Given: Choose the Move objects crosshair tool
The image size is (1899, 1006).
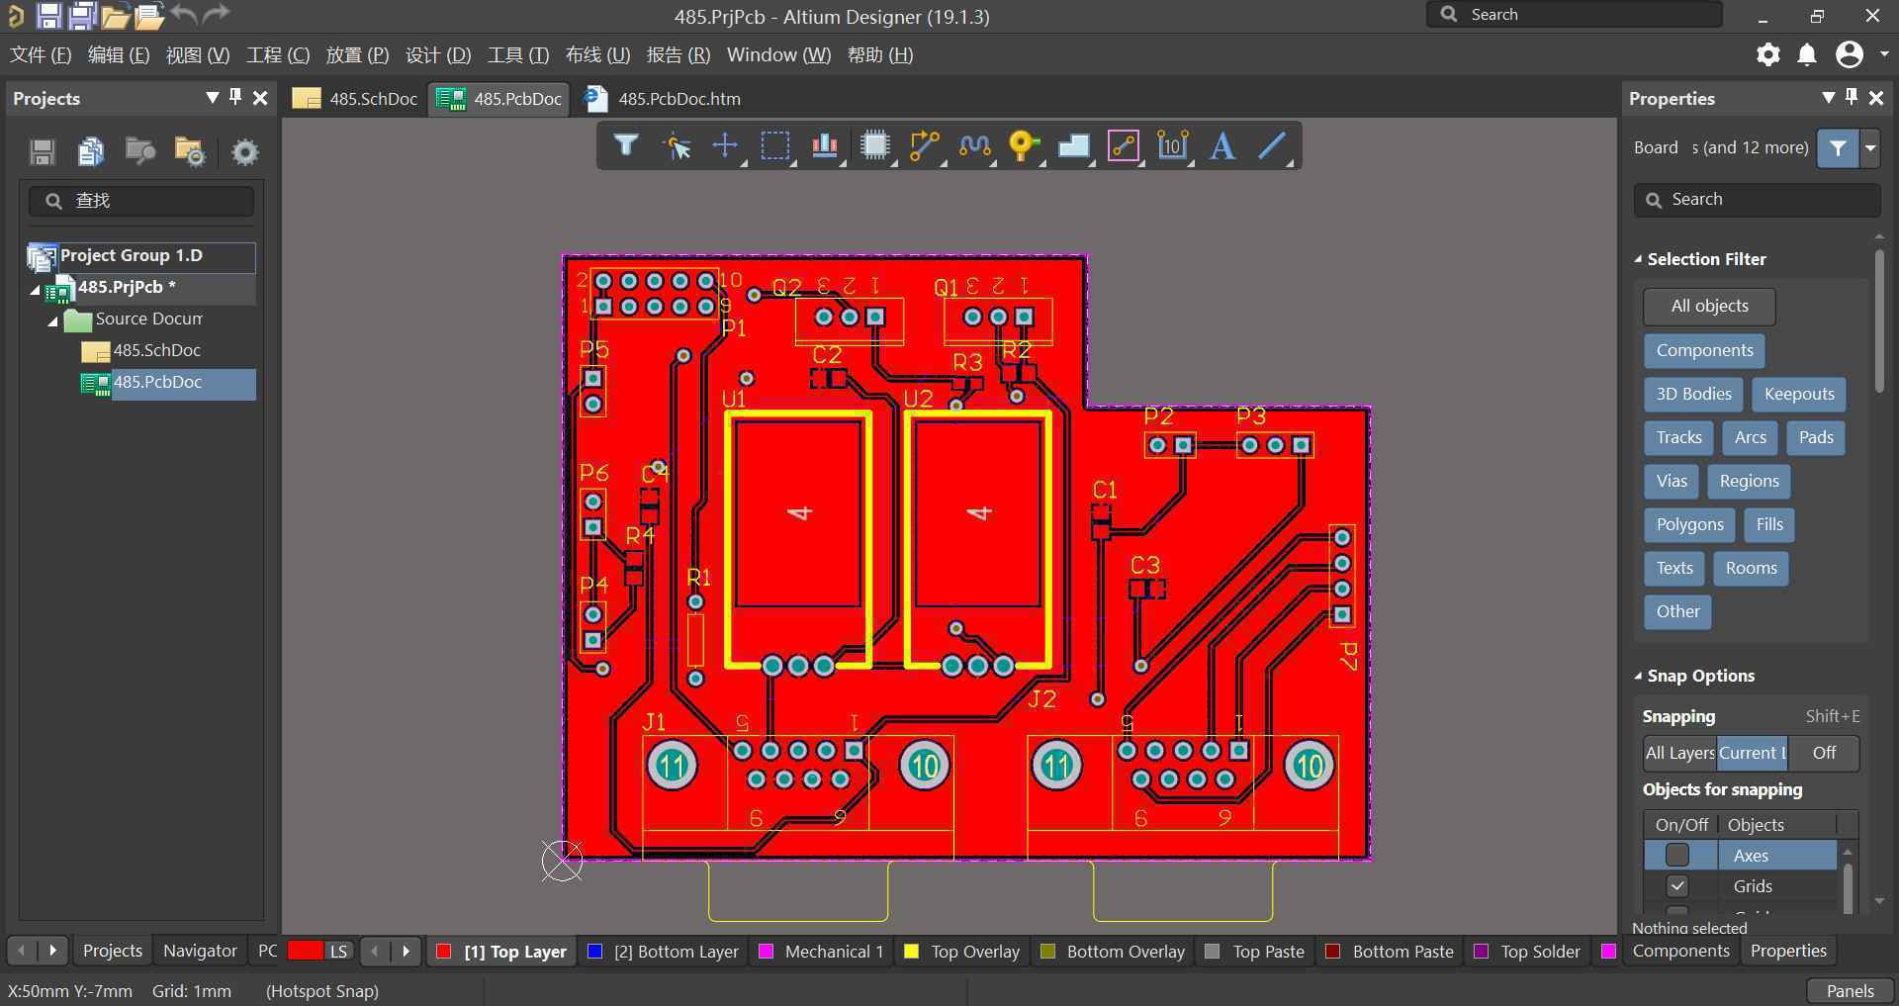Looking at the screenshot, I should tap(725, 145).
